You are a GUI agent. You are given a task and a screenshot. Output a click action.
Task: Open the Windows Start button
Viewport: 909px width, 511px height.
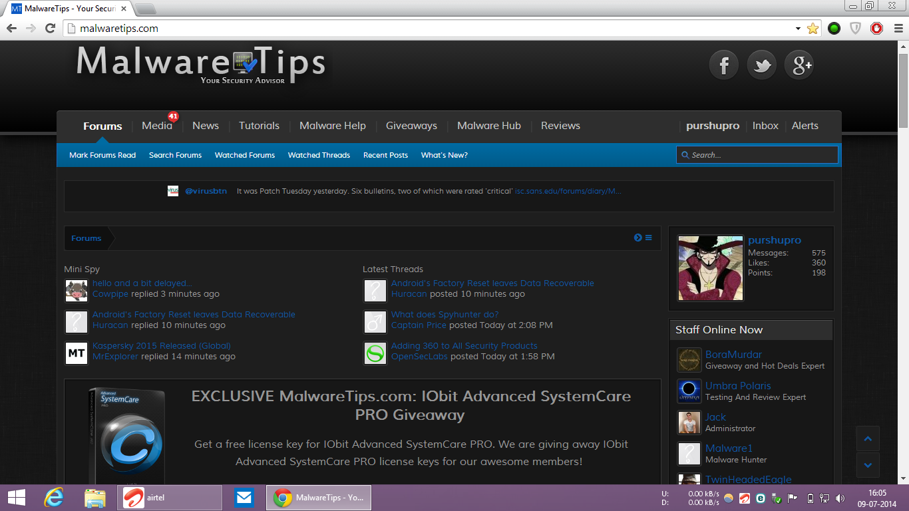pyautogui.click(x=17, y=498)
